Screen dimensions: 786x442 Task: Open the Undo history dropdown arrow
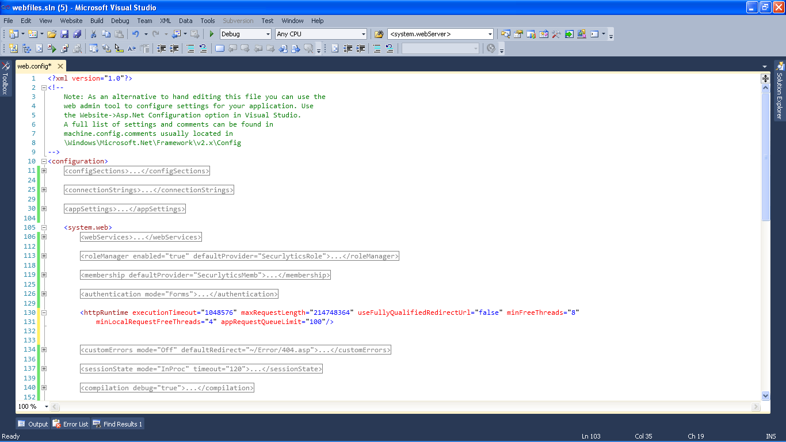click(x=146, y=34)
